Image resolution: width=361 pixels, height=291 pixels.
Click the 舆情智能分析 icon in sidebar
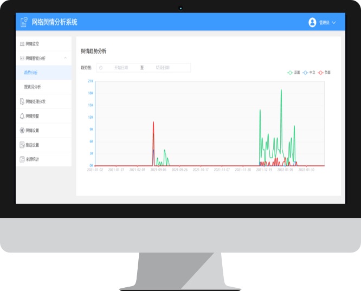(22, 58)
